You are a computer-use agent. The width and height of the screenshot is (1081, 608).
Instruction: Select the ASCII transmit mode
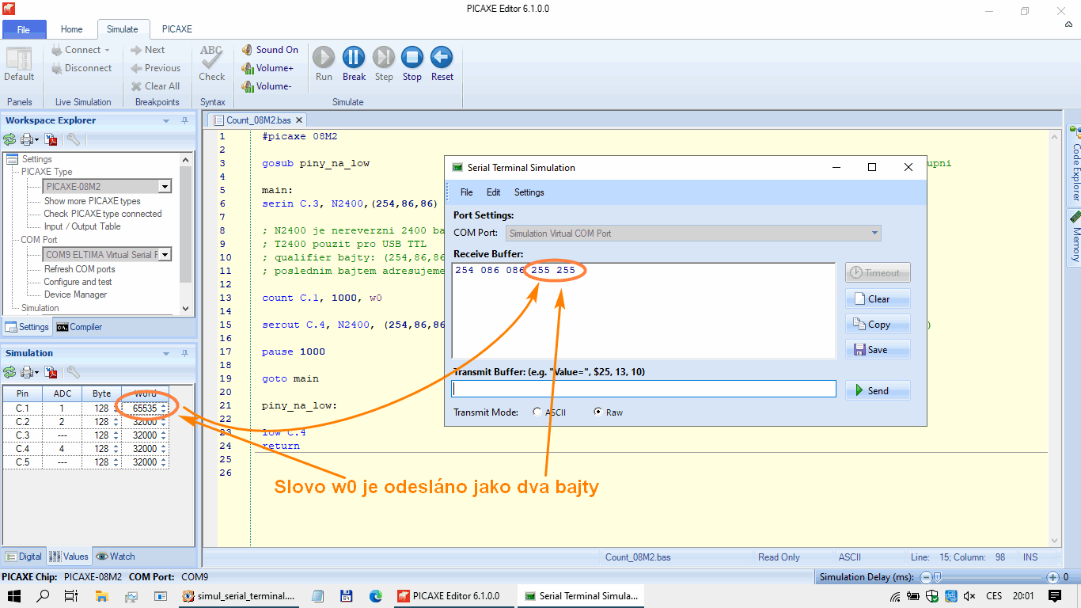tap(537, 412)
